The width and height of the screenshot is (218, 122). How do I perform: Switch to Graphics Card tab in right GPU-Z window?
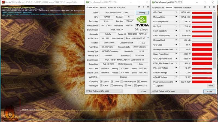click(158, 8)
